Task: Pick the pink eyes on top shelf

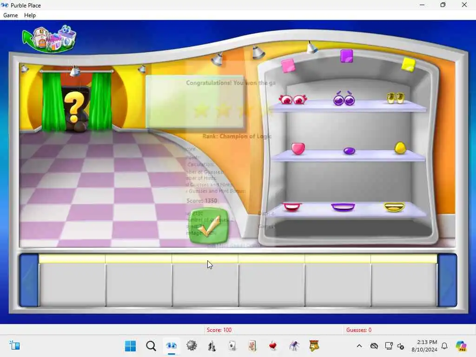Action: click(x=293, y=99)
